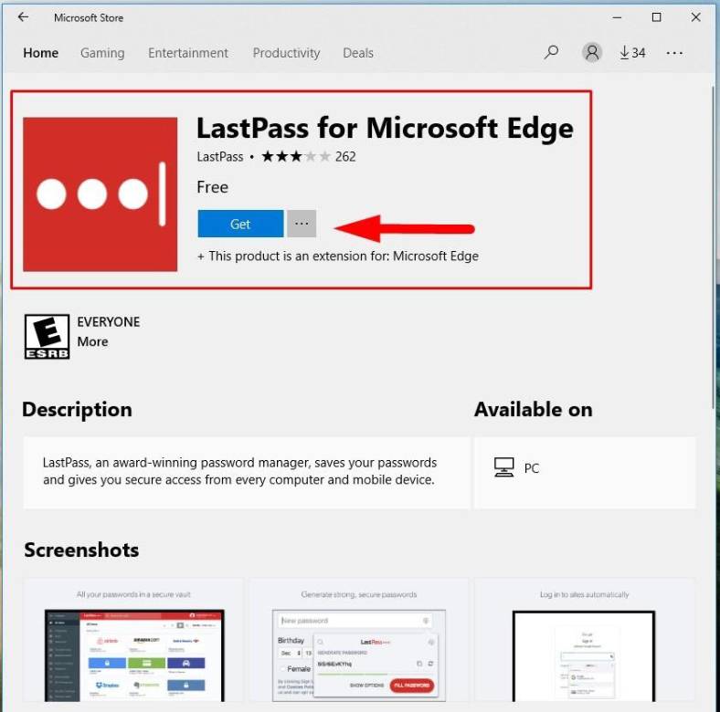
Task: Open the Entertainment tab
Action: (188, 53)
